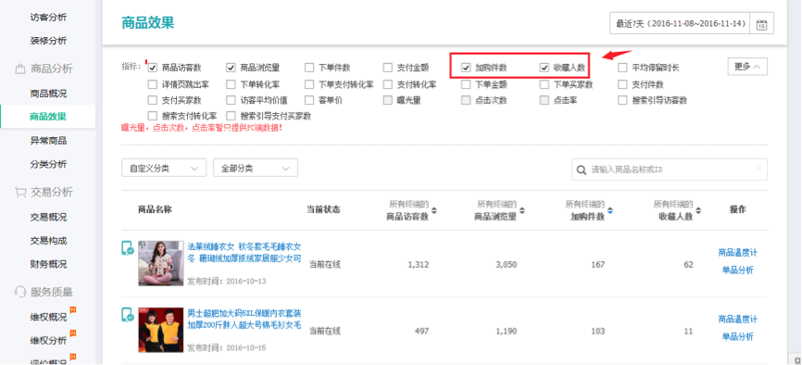
Task: Open the yellow thermal underwear thumbnail
Action: [x=160, y=330]
